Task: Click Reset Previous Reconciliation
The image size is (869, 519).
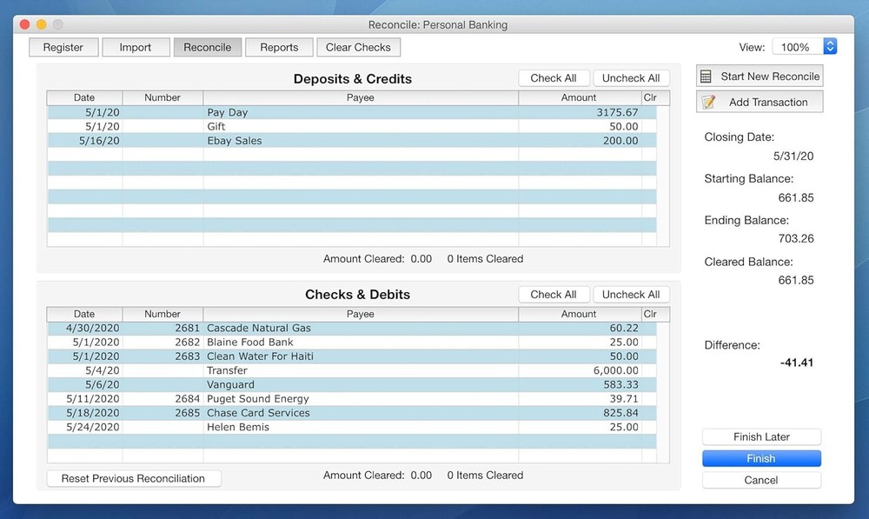Action: [133, 478]
